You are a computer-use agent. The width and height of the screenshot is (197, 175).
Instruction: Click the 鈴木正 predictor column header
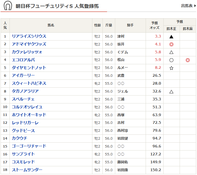[x=171, y=29]
